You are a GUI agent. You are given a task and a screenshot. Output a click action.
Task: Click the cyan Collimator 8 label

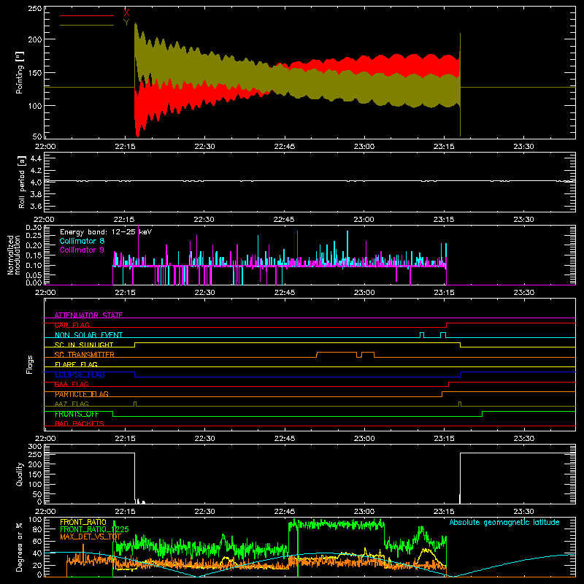point(82,241)
